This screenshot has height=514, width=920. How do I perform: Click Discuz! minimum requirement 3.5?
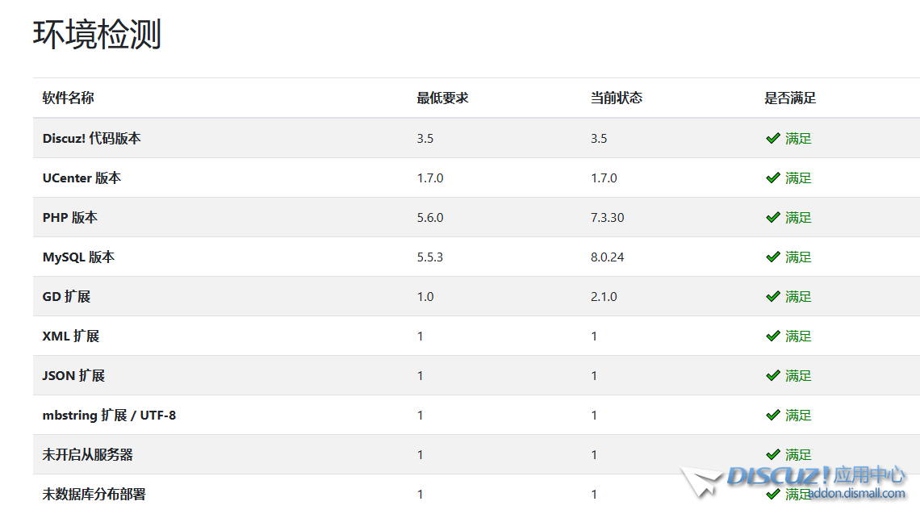[x=425, y=139]
